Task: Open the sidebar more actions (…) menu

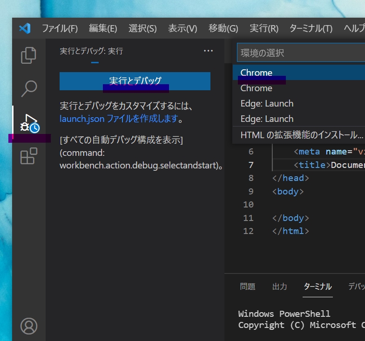Action: point(208,51)
